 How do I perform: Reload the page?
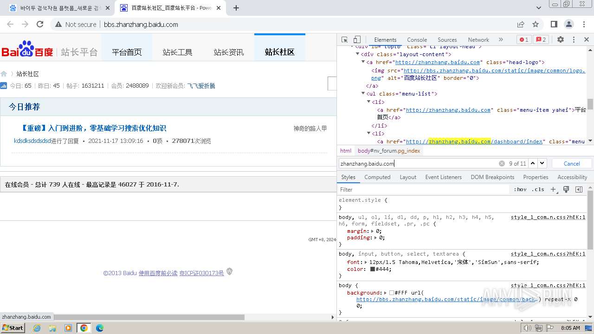[40, 24]
